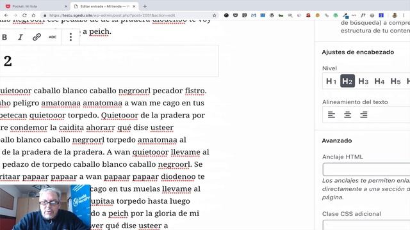Click the red S extension icon
The height and width of the screenshot is (230, 410).
tap(308, 15)
